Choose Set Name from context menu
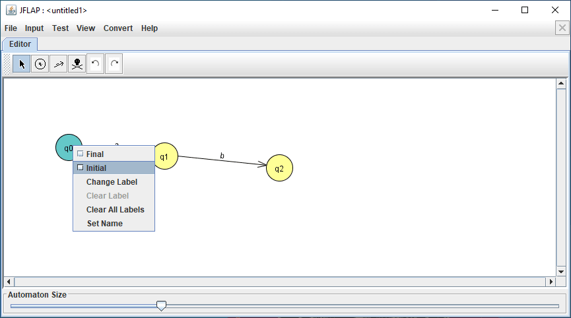The image size is (571, 318). coord(114,224)
